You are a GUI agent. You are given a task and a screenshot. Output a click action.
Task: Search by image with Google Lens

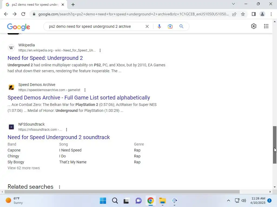click(x=170, y=26)
